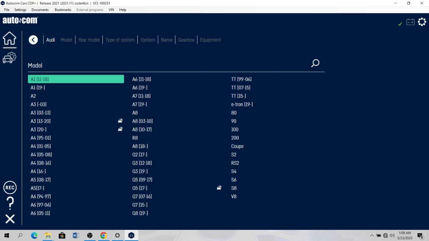Open the VIN menu
Viewport: 429px width, 241px height.
tap(111, 10)
